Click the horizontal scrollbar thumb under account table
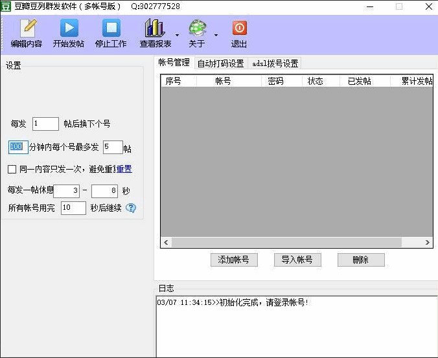 coord(286,242)
